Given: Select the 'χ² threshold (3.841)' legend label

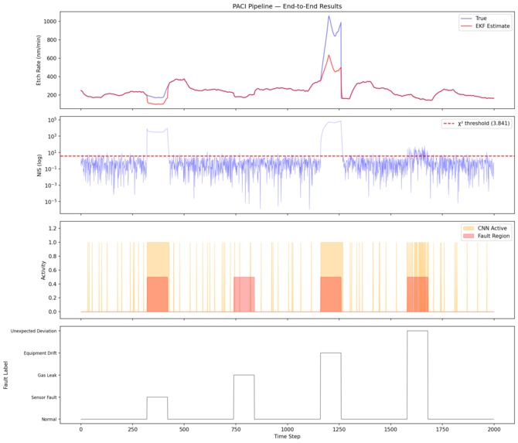Looking at the screenshot, I should pos(484,124).
